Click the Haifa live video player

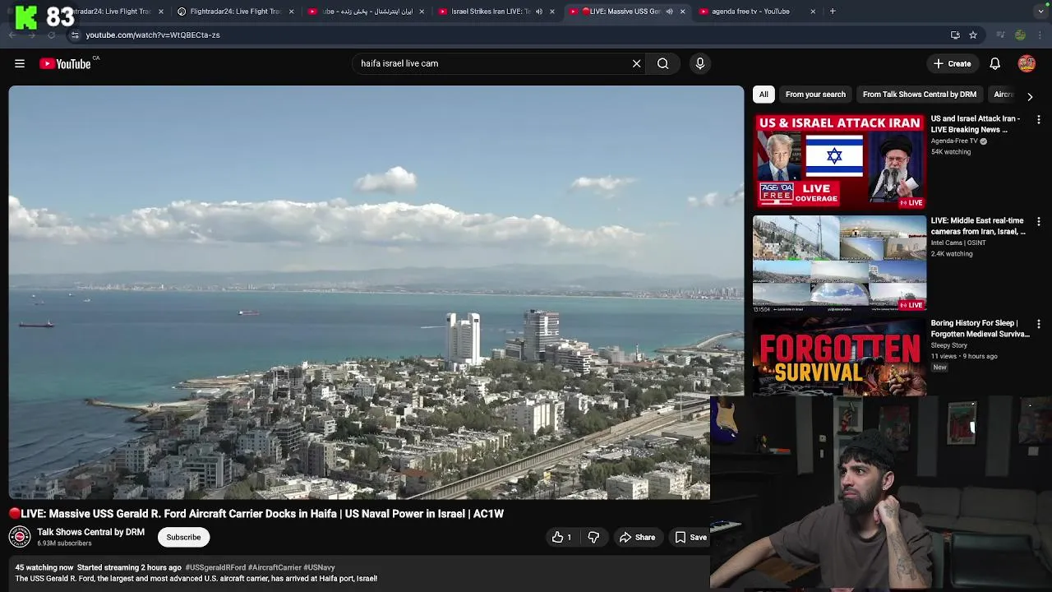point(376,292)
